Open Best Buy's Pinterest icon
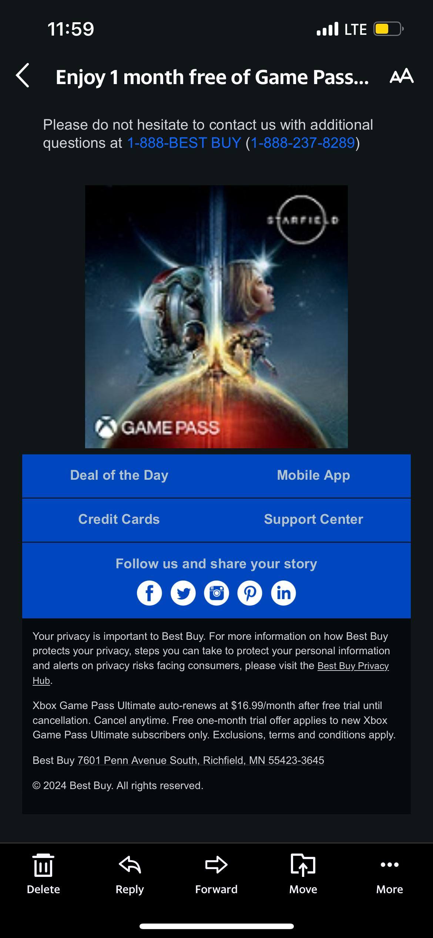The width and height of the screenshot is (433, 938). click(250, 593)
